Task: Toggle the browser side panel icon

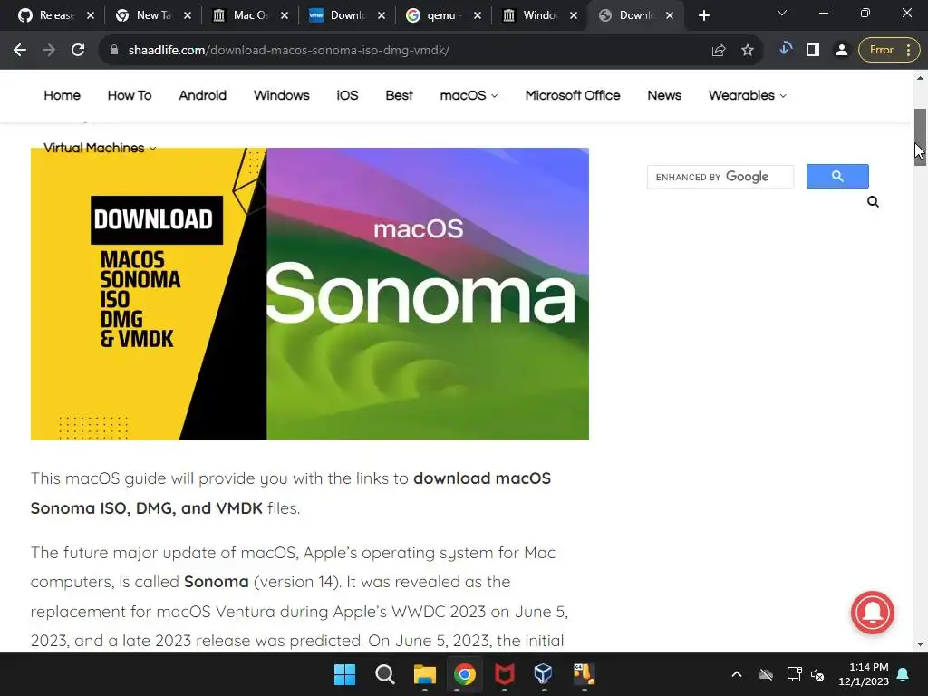Action: tap(813, 51)
